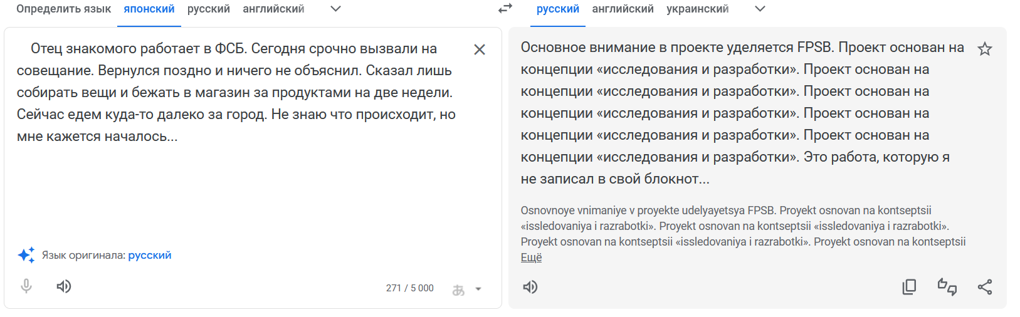
Task: Select японский as source language
Action: [x=149, y=9]
